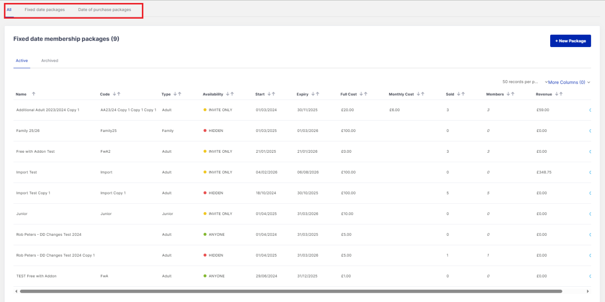Click the scrollbar's right arrow
605x302 pixels.
pos(588,291)
